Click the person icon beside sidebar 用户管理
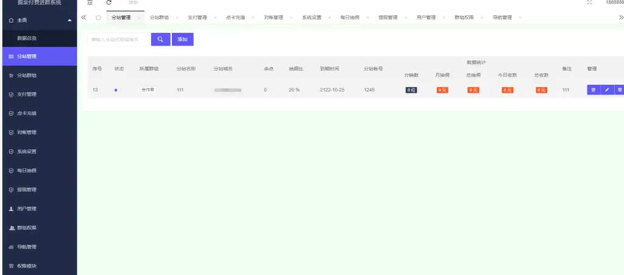 coord(11,209)
